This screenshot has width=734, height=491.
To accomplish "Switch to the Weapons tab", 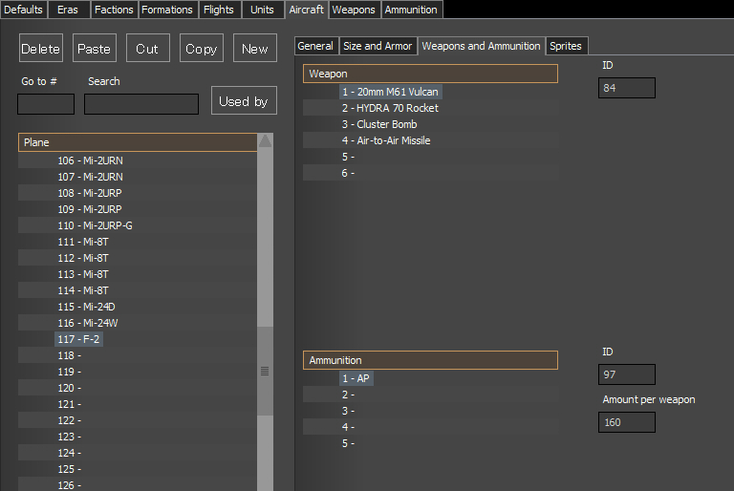I will (x=355, y=10).
